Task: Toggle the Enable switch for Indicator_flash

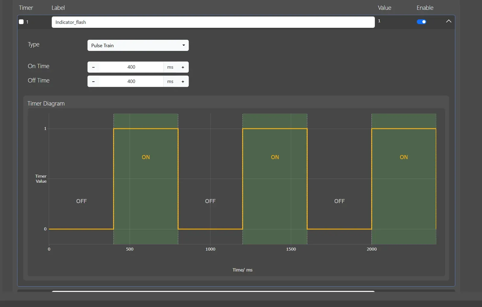Action: (421, 22)
